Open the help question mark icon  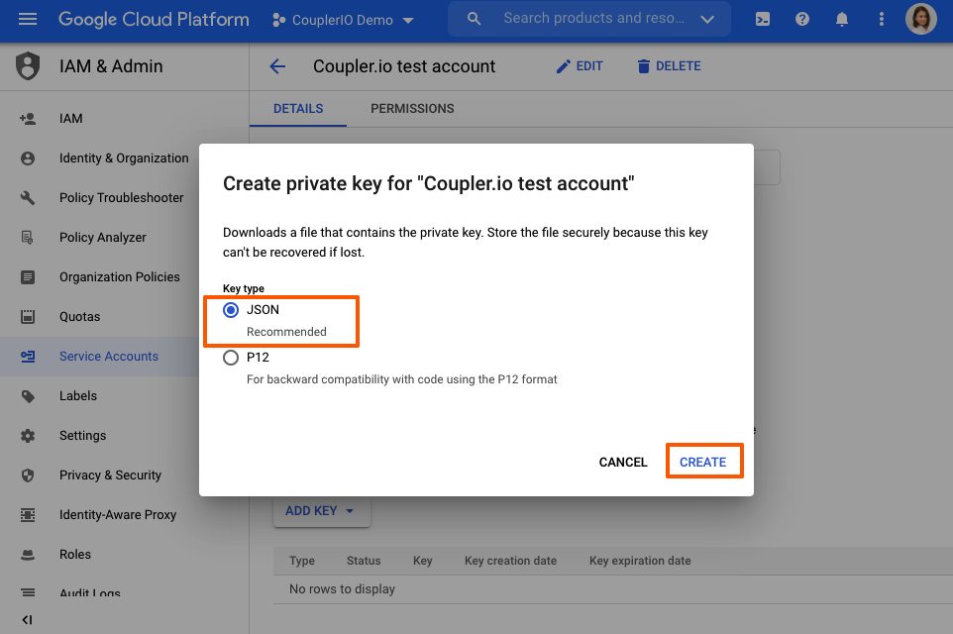tap(802, 19)
